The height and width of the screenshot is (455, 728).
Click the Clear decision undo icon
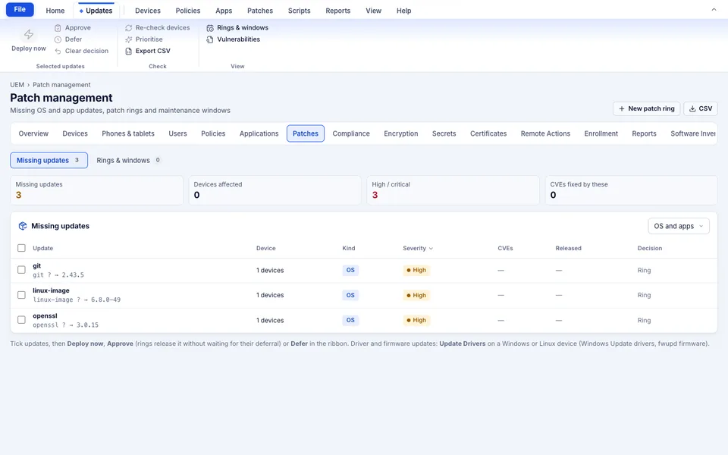pyautogui.click(x=58, y=51)
